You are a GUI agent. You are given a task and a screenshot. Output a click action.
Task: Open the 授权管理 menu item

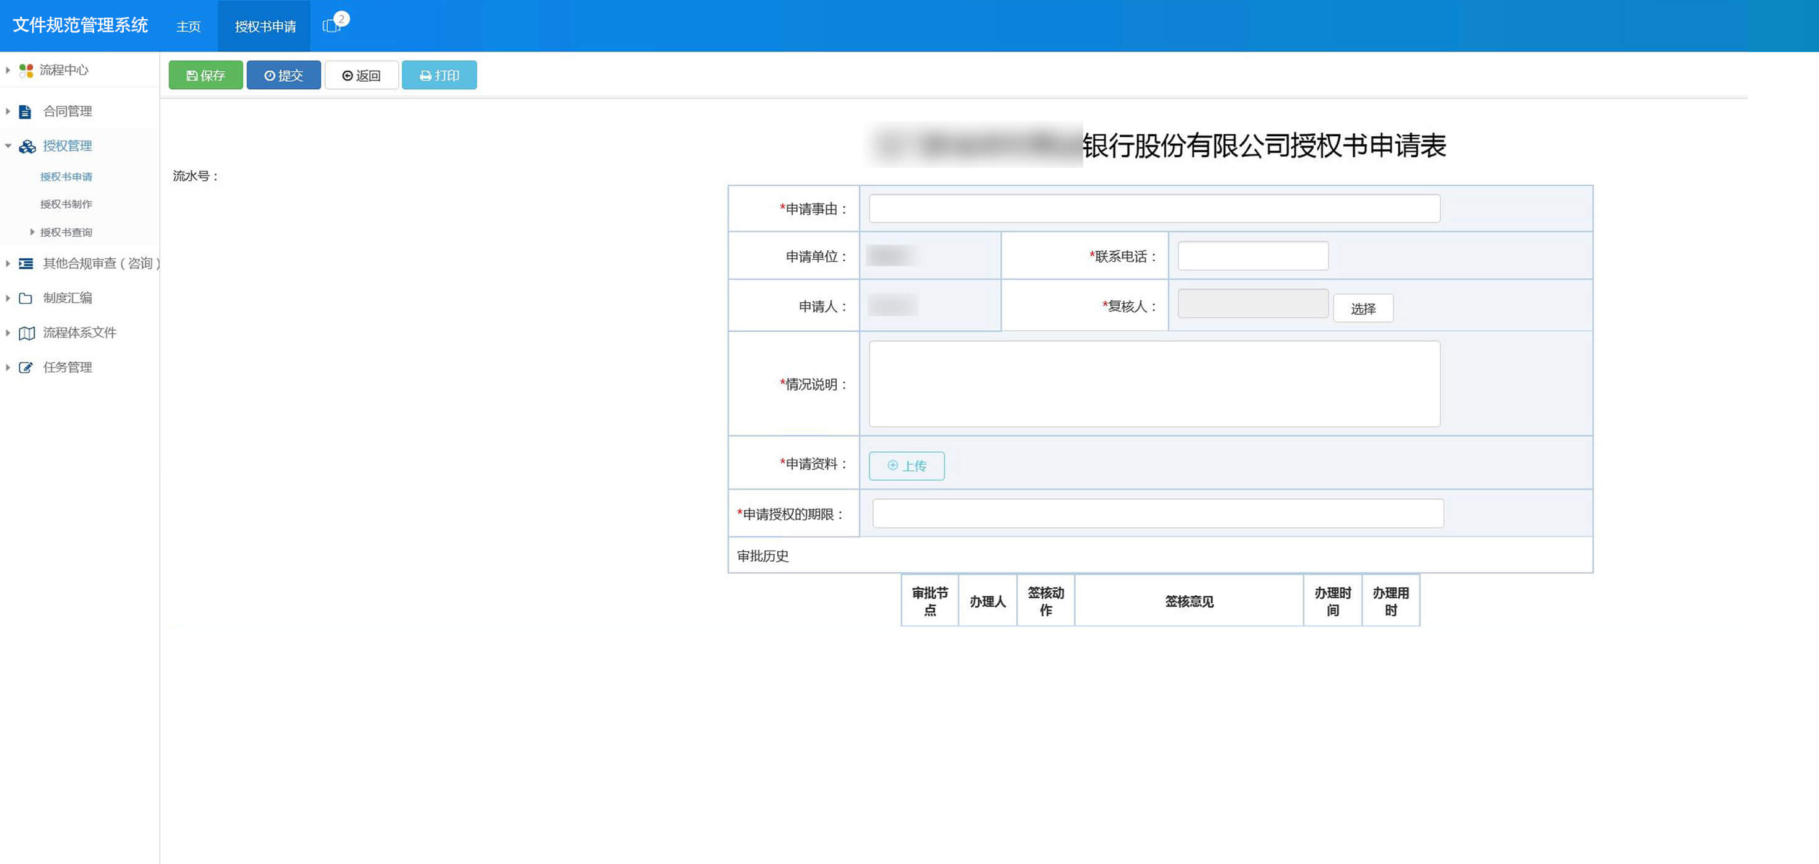(x=68, y=146)
